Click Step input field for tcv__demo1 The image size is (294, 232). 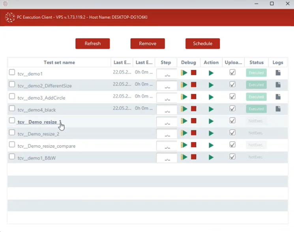pyautogui.click(x=167, y=74)
